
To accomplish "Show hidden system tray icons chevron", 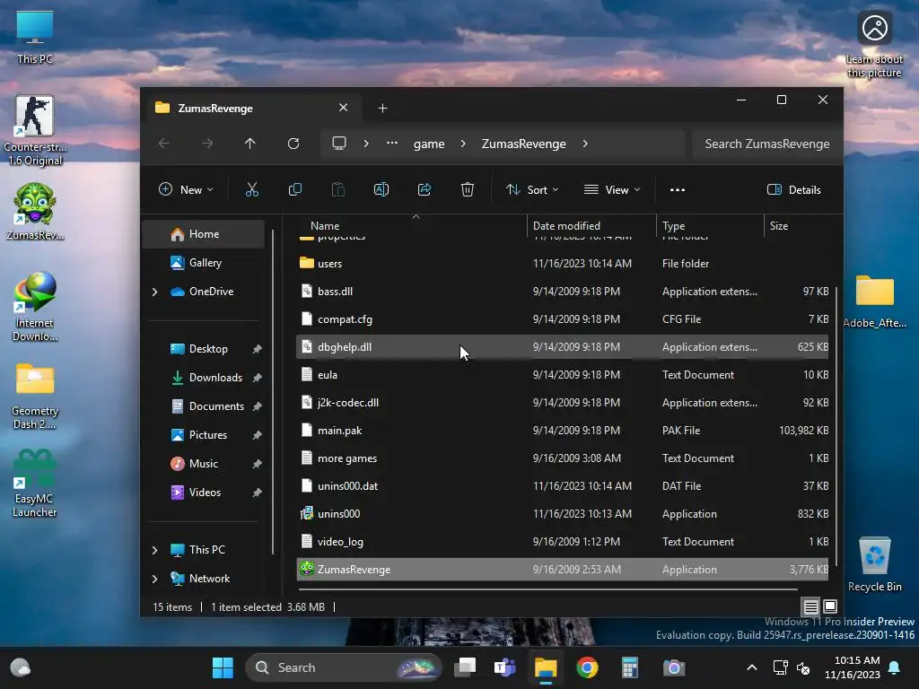I will click(752, 667).
